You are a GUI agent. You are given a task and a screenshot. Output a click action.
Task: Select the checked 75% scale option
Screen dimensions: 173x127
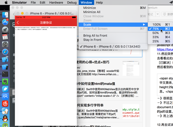[x=161, y=29]
